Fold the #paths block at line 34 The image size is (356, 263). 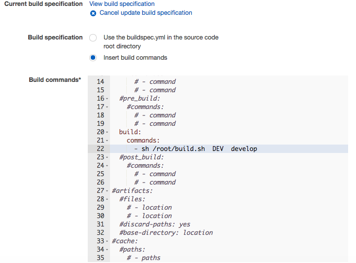pos(107,250)
